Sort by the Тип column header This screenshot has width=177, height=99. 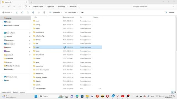81,17
